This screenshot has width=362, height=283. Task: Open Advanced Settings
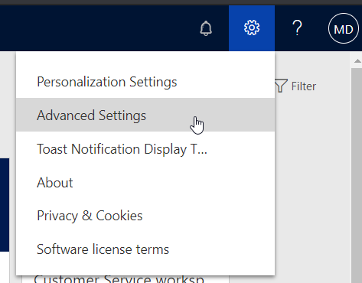click(145, 115)
